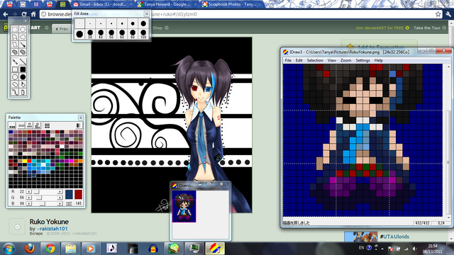Choose the pencil drawing tool
The height and width of the screenshot is (255, 454).
pos(15,62)
